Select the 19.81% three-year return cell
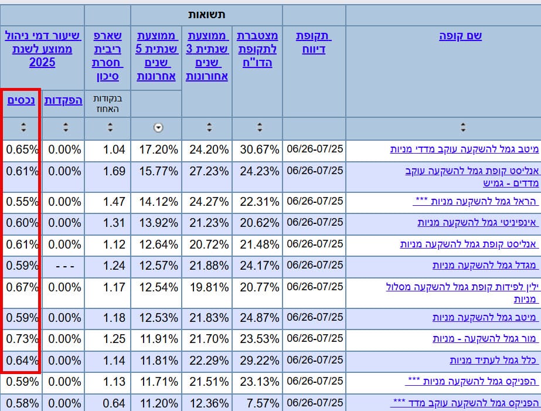 (x=207, y=293)
